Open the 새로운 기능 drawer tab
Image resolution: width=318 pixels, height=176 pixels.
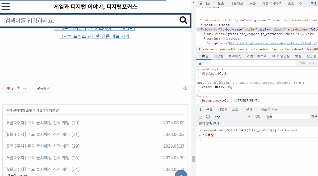point(269,109)
